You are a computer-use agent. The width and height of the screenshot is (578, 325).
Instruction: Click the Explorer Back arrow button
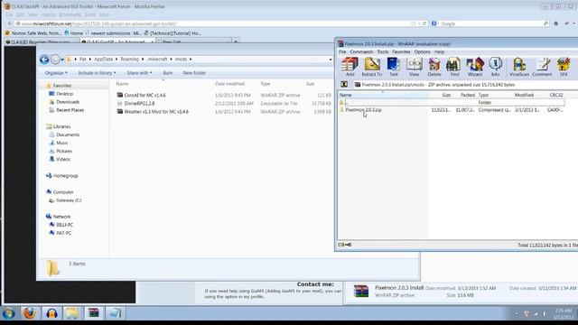pos(44,60)
